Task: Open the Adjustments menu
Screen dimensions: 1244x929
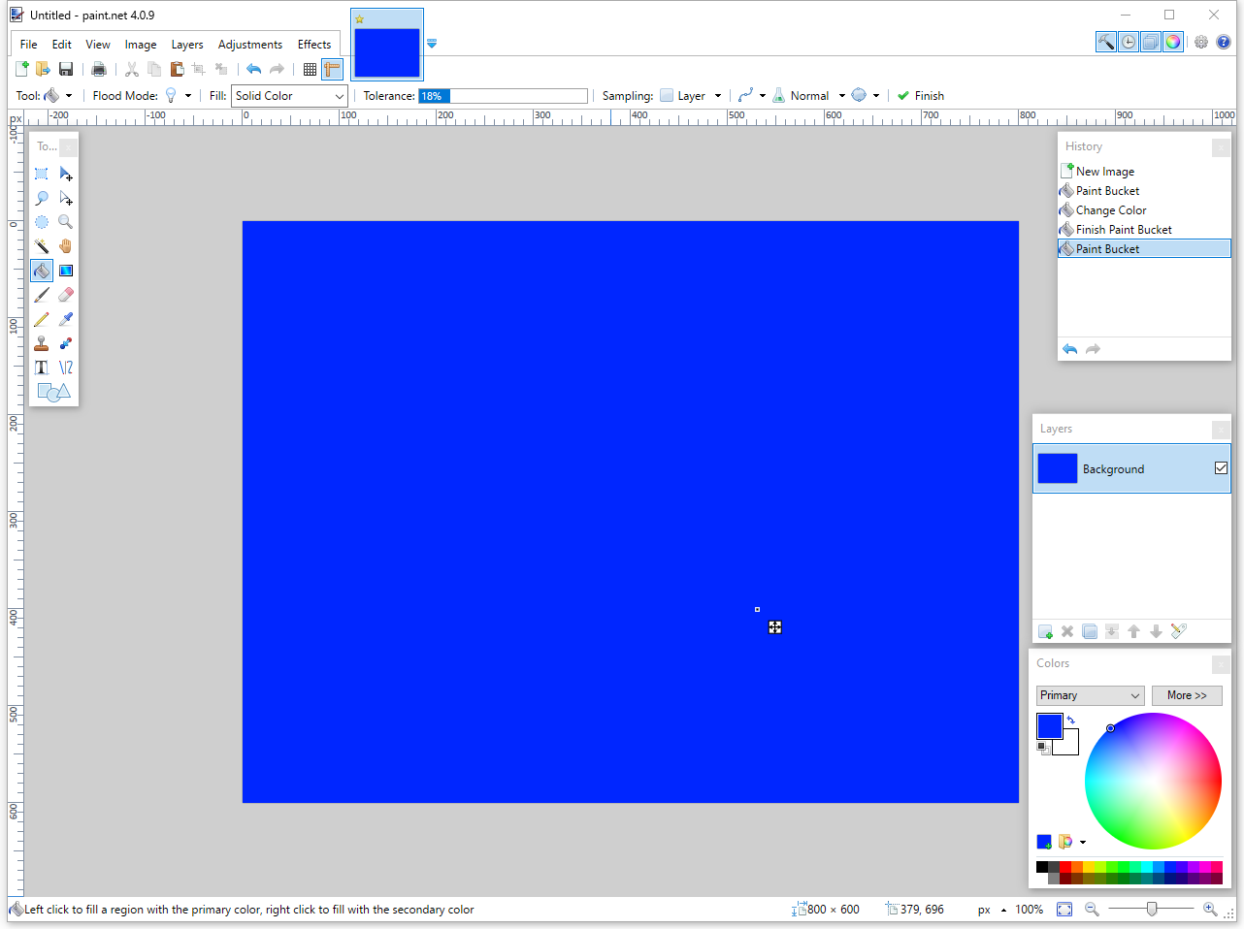Action: 249,45
